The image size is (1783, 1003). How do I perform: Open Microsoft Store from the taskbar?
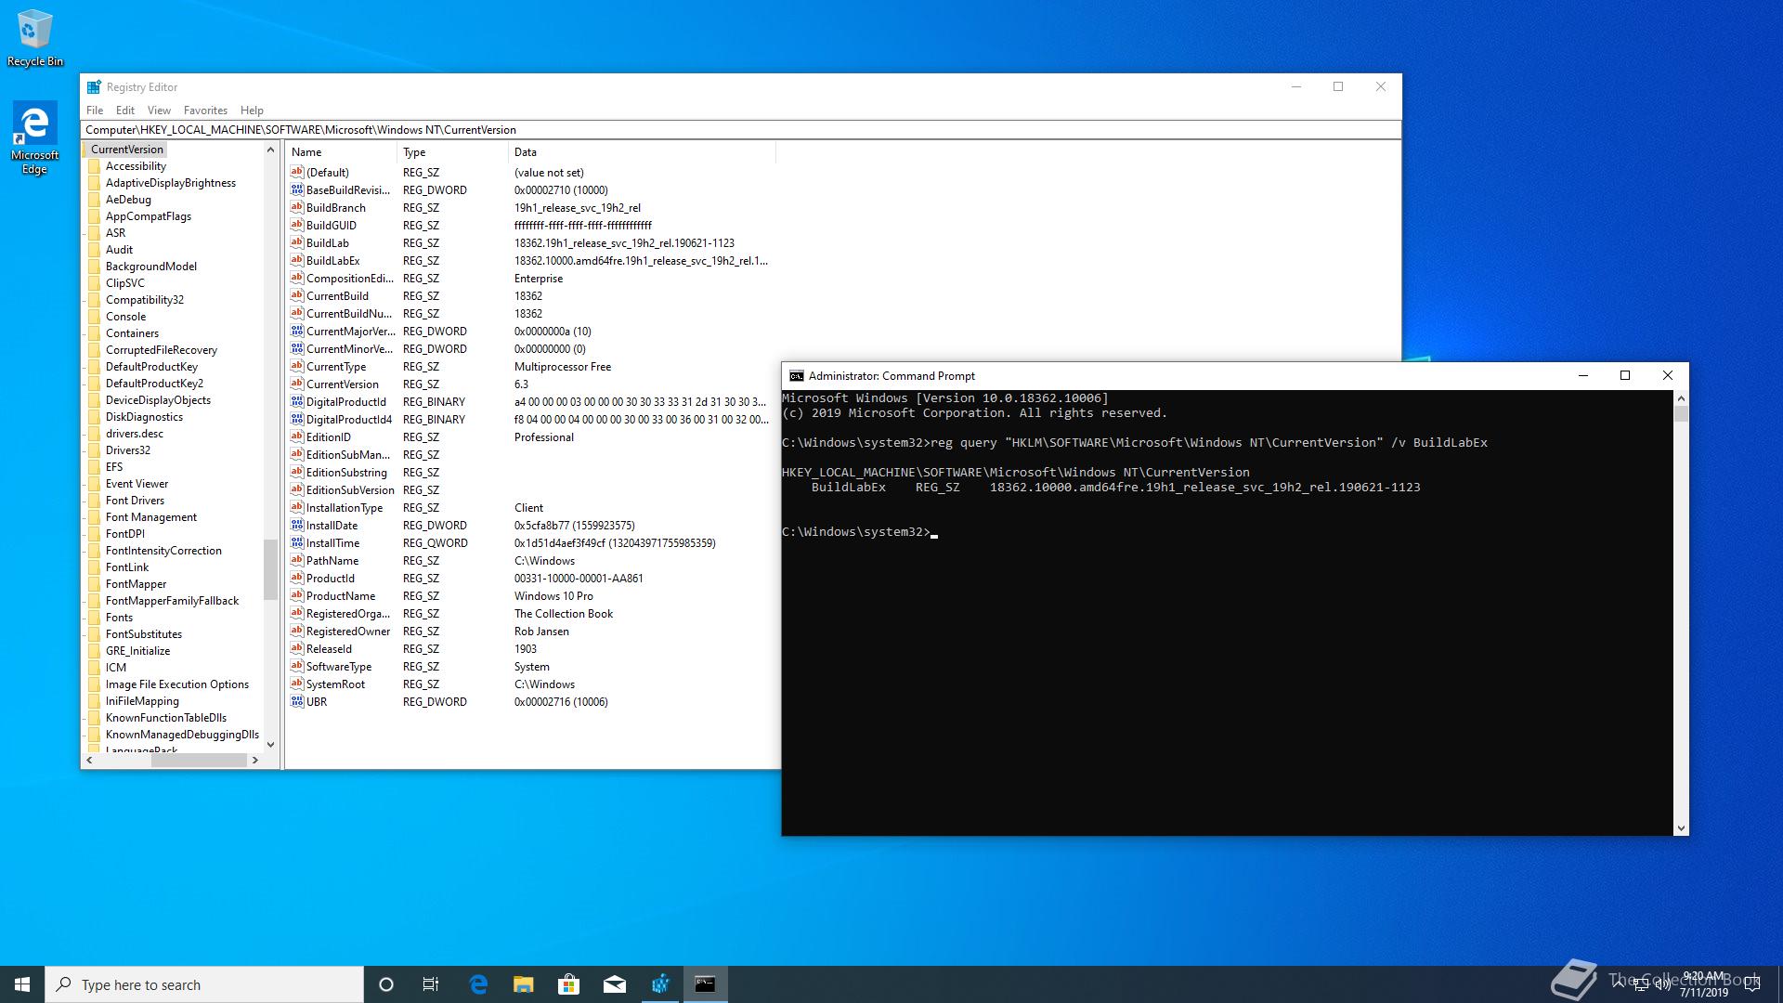(569, 984)
